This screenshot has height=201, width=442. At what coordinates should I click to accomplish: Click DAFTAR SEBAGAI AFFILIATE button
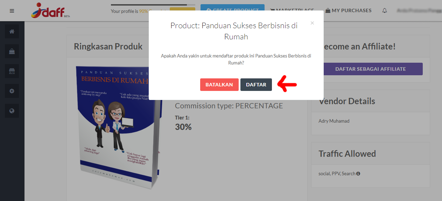(370, 69)
